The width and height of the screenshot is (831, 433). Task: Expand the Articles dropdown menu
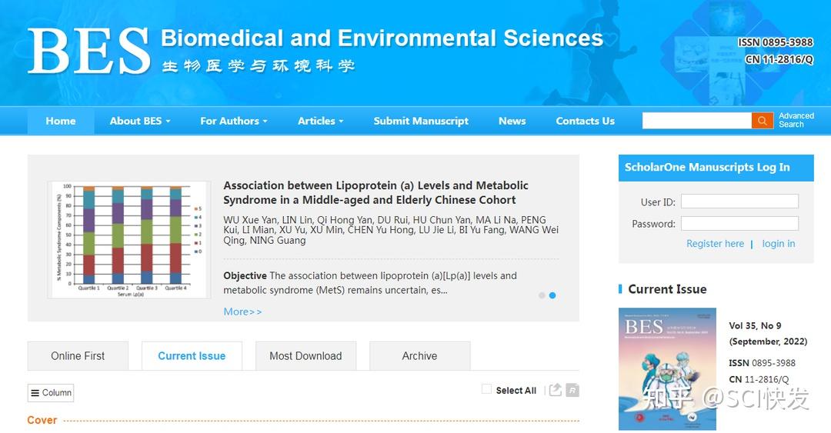(320, 121)
